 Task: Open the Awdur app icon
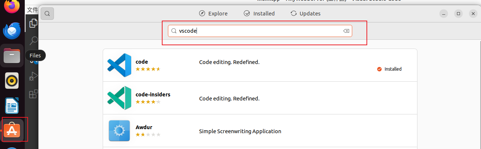pyautogui.click(x=119, y=131)
